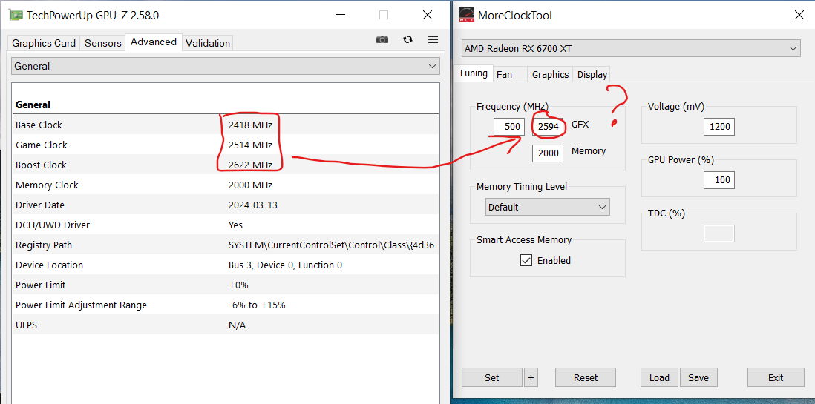This screenshot has height=404, width=815.
Task: Click the Voltage field showing 1200
Action: [719, 126]
